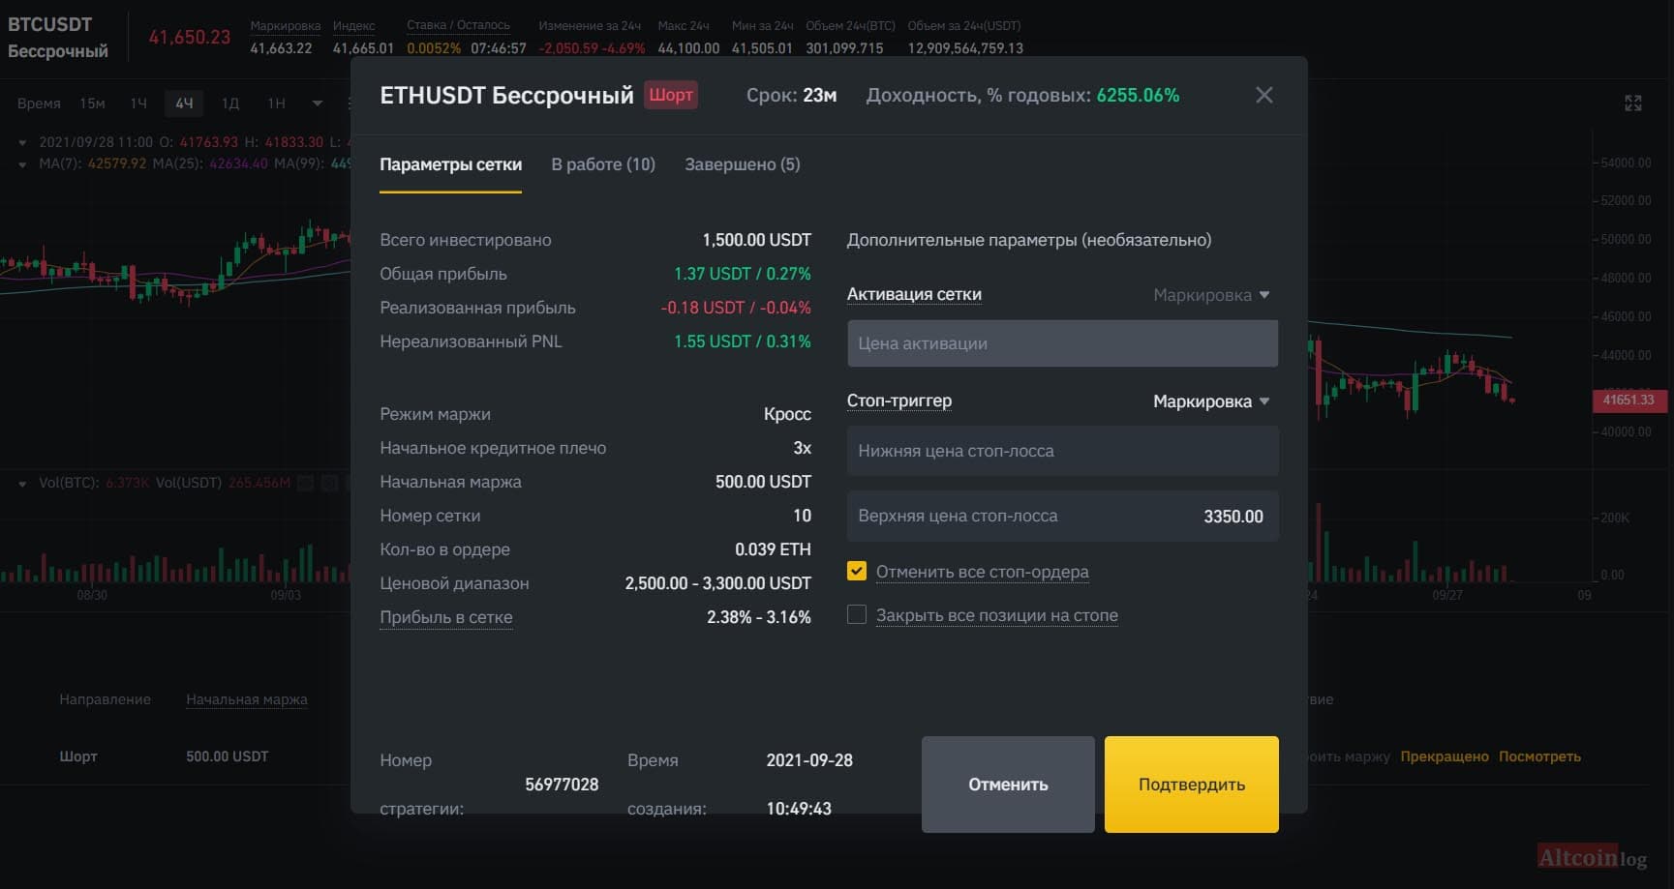1674x889 pixels.
Task: Open Стоп-триггер Маркировка dropdown
Action: click(x=1211, y=401)
